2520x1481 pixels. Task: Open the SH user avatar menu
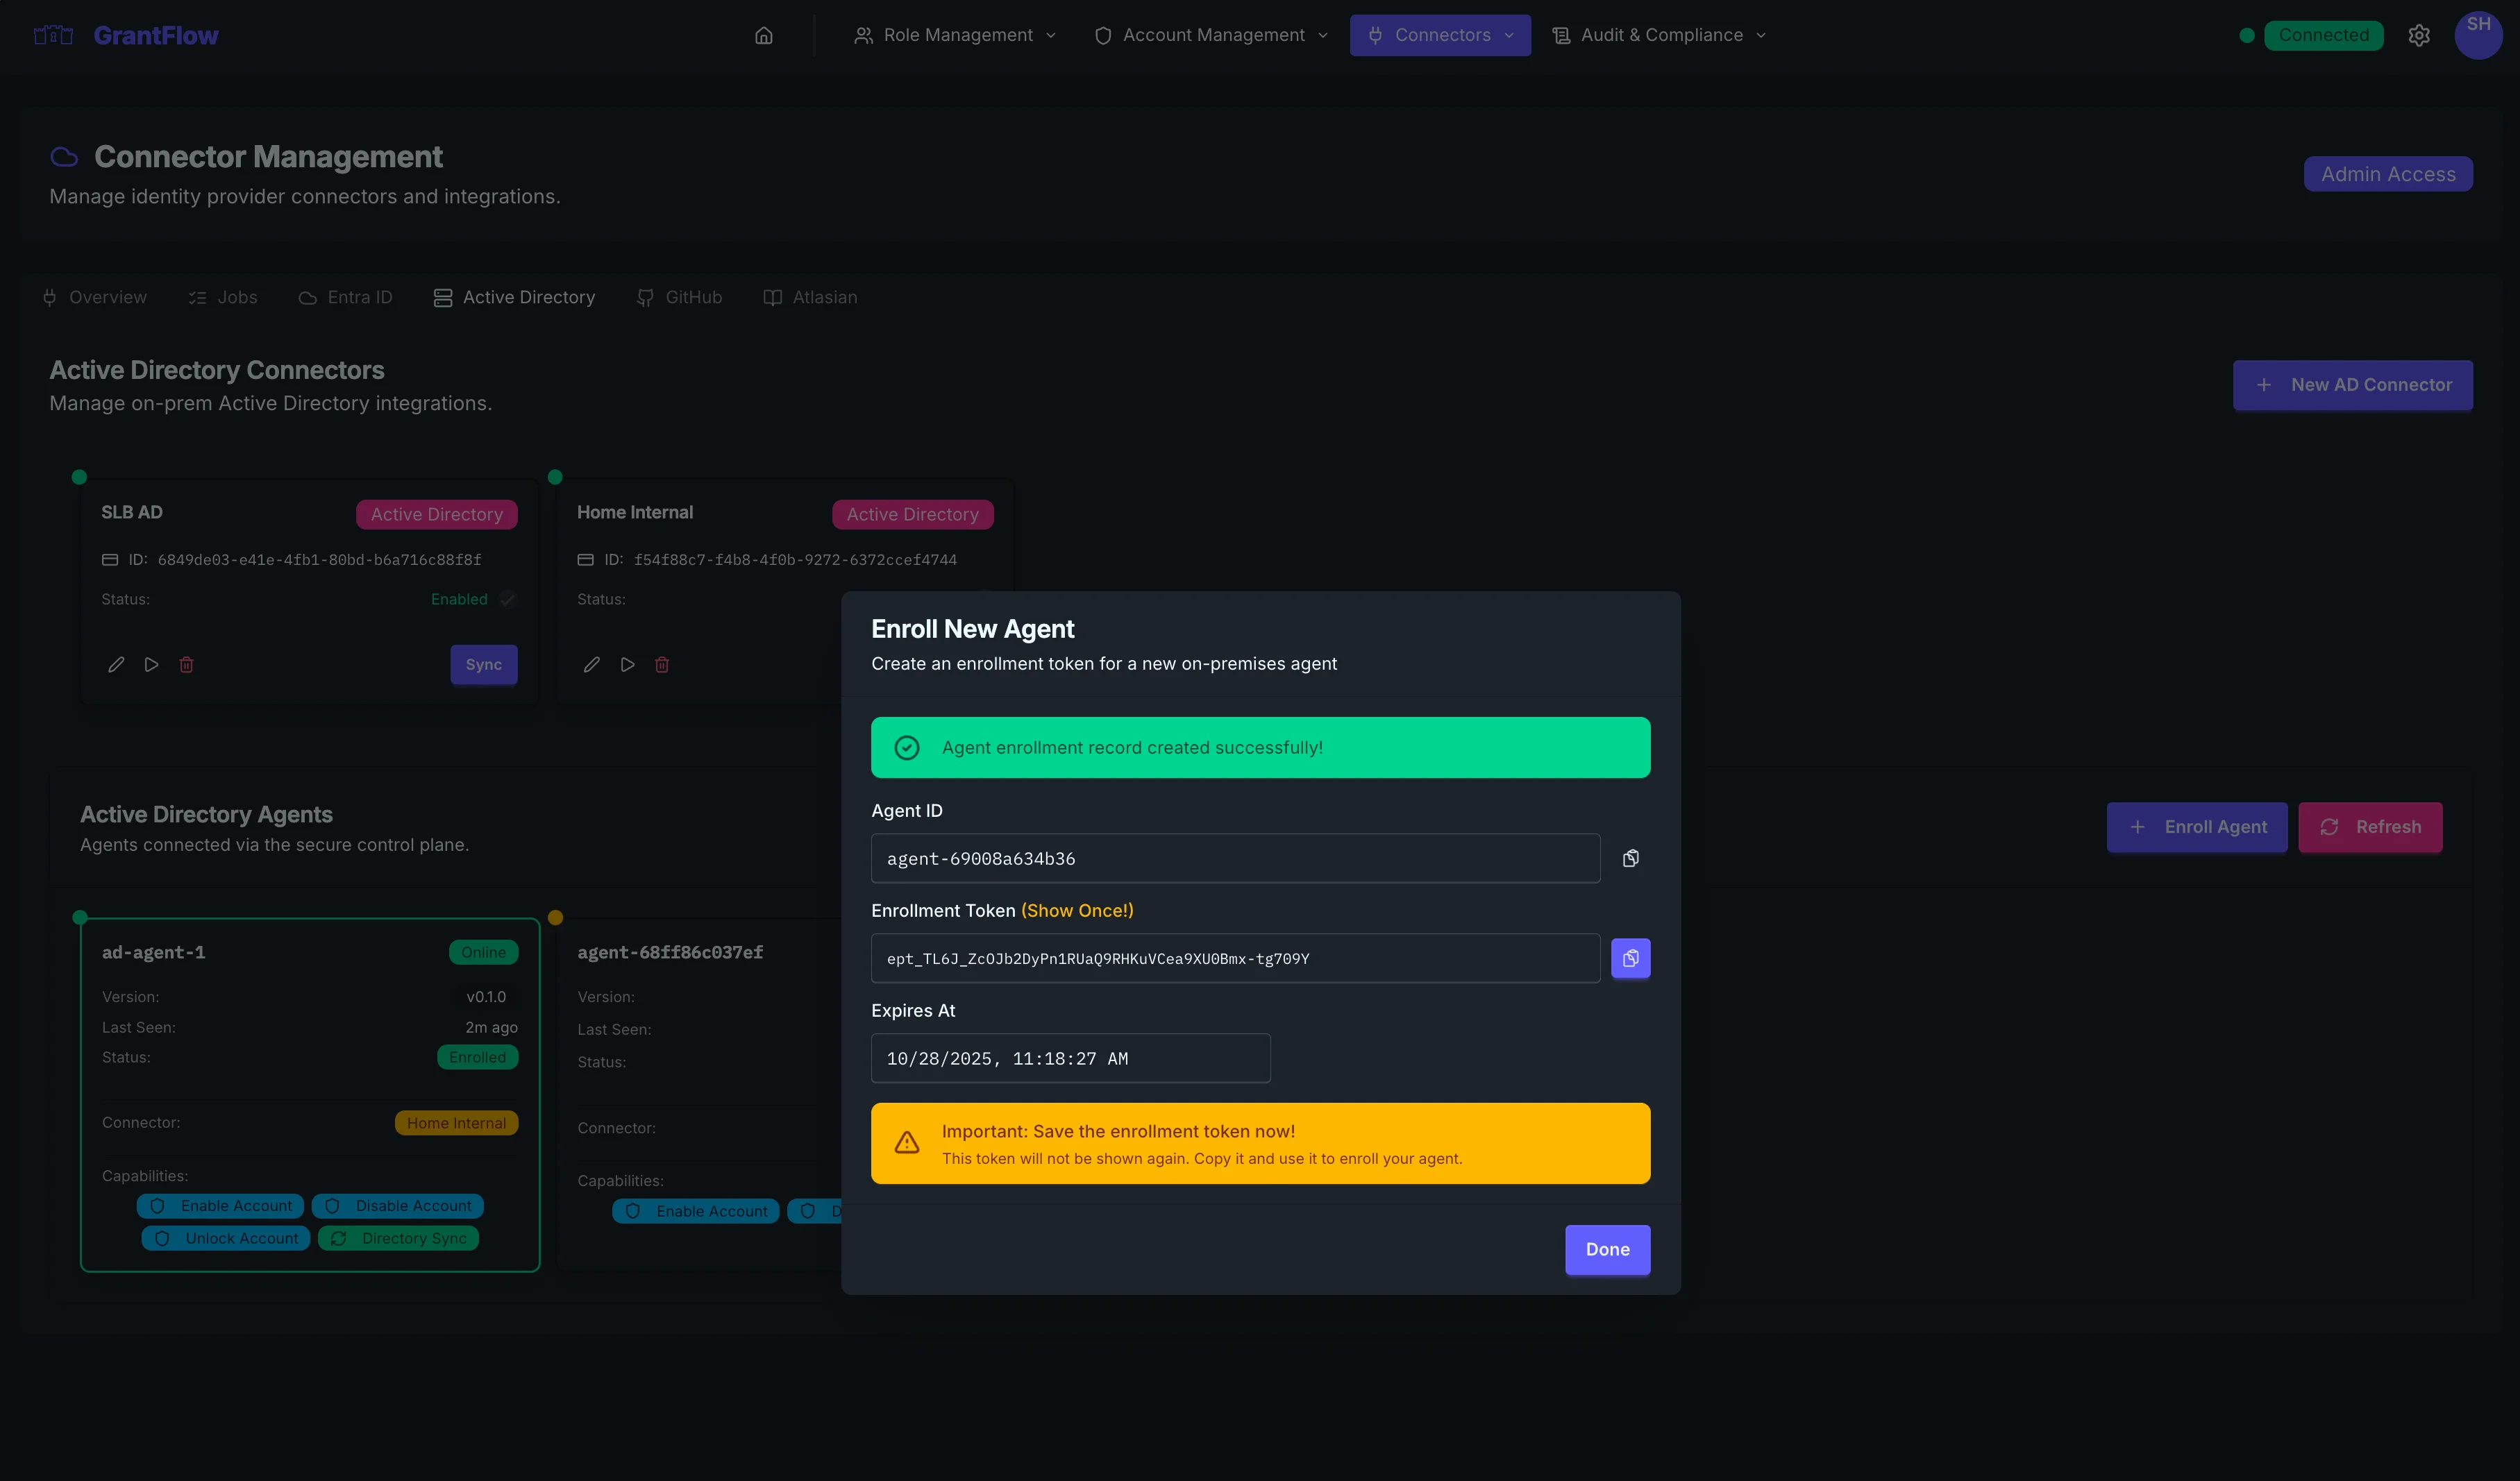click(x=2479, y=35)
